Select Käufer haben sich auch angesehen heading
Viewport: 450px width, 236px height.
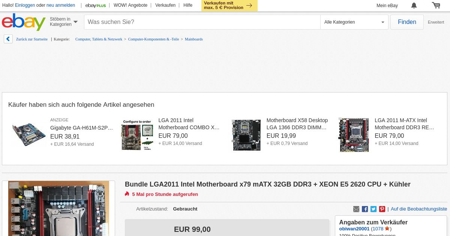point(81,105)
